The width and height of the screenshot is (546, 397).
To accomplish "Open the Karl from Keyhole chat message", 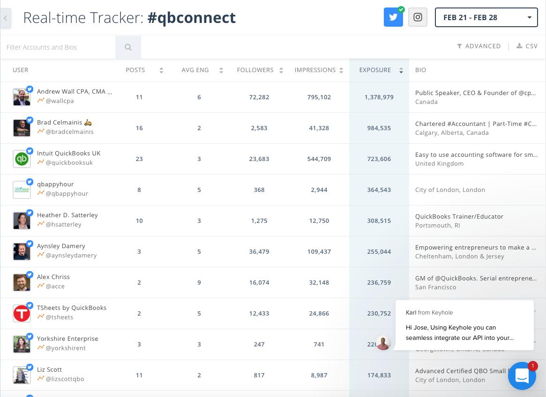I will 464,325.
